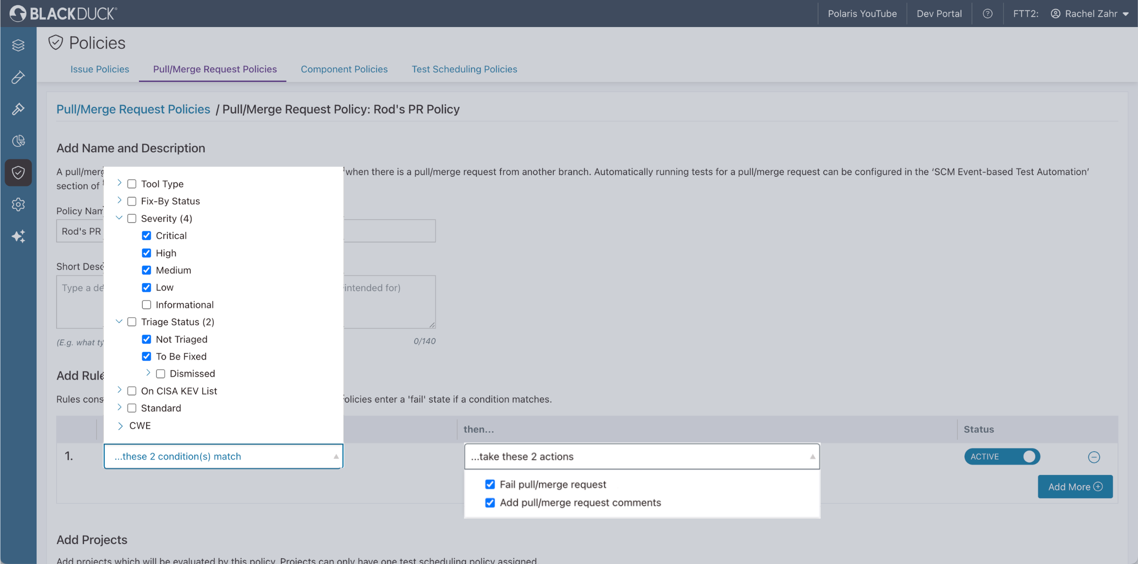
Task: Go back via Pull/Merge Request Policies breadcrumb
Action: click(x=133, y=109)
